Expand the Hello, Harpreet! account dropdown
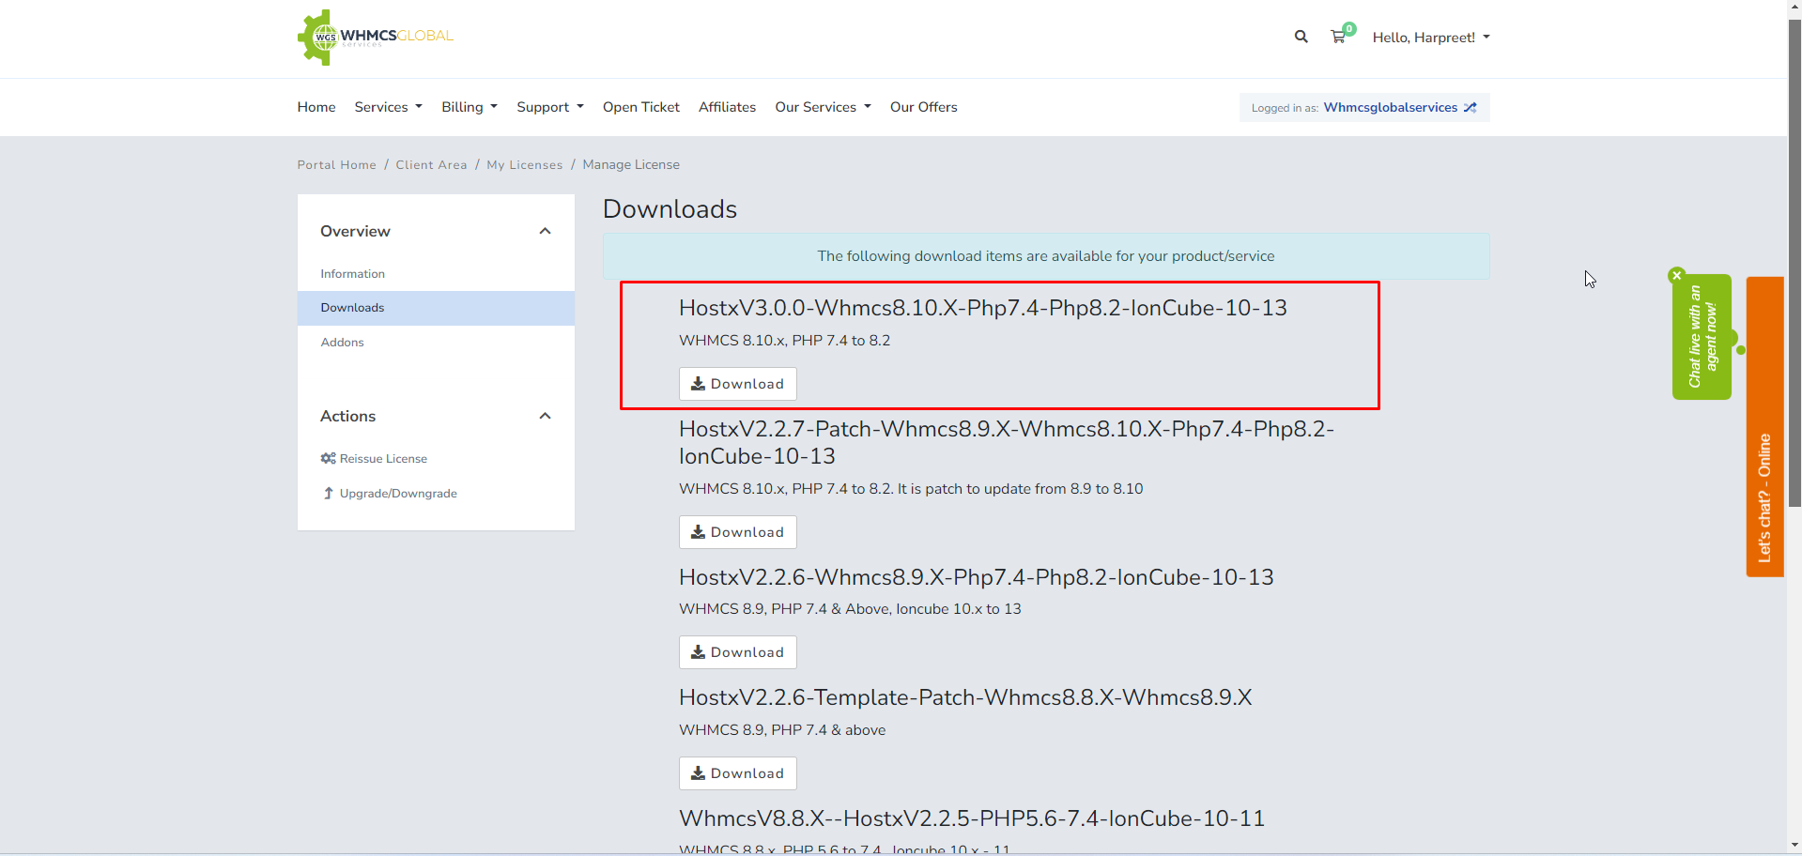 [x=1430, y=38]
